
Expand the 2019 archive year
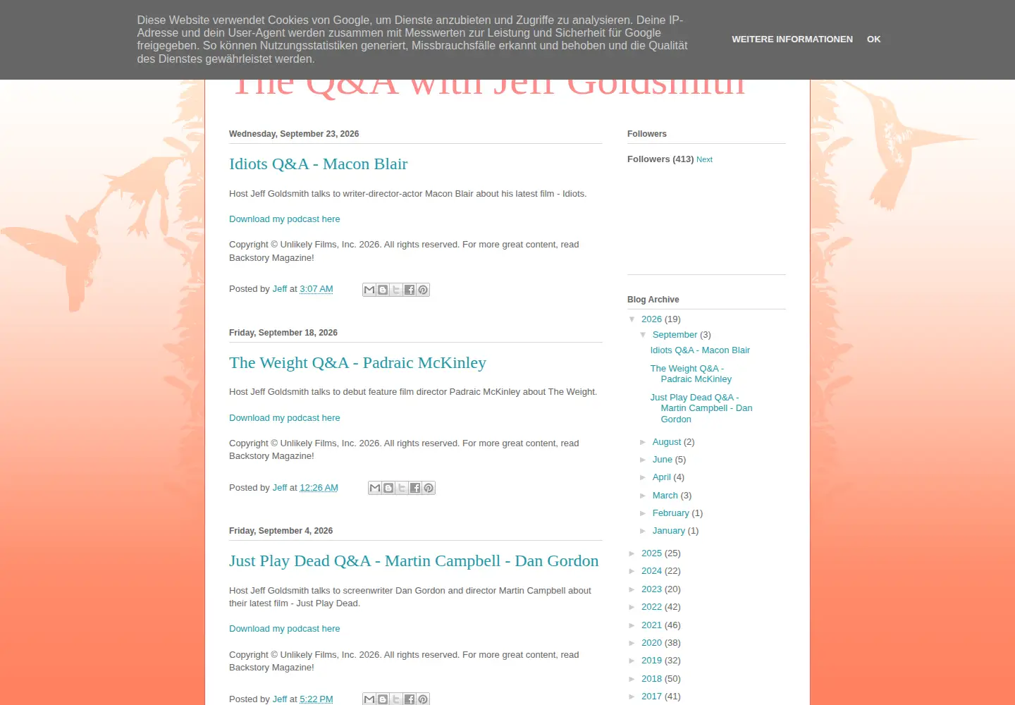(x=632, y=661)
